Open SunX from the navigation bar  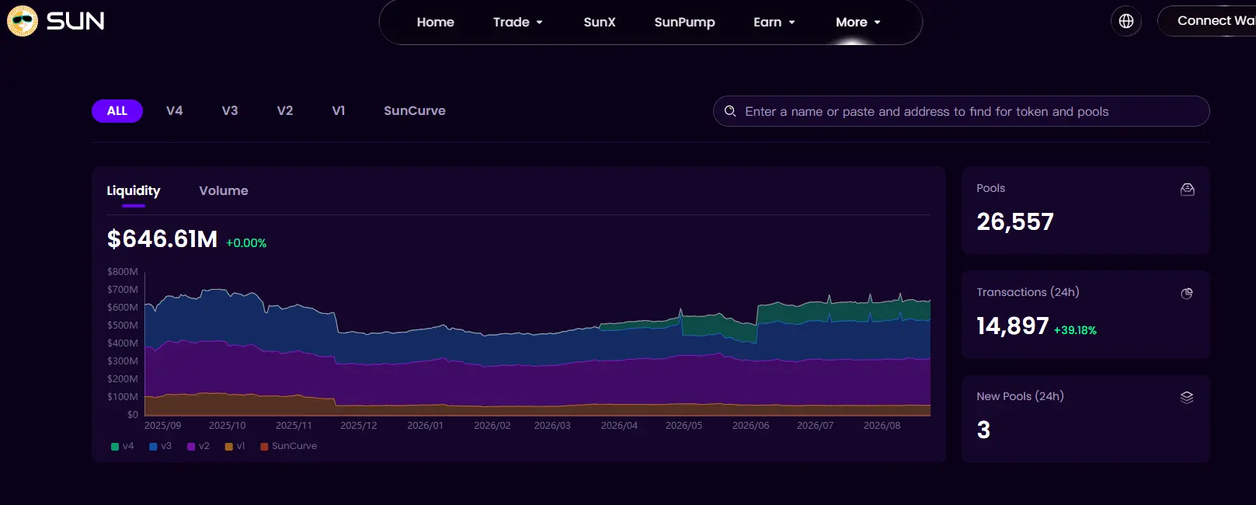(x=600, y=22)
